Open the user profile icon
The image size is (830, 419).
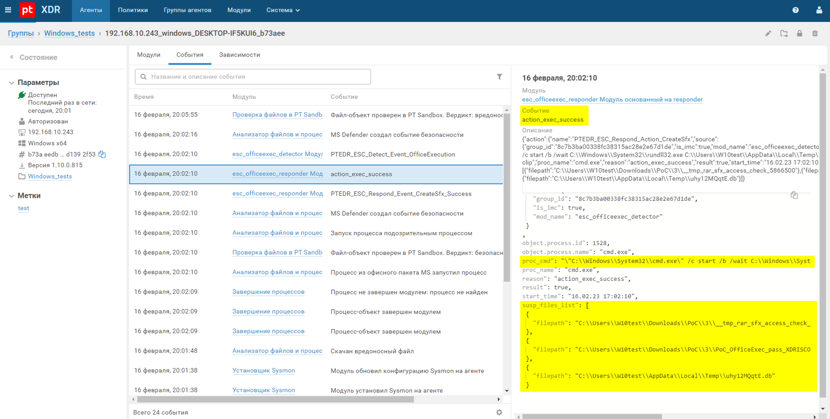pyautogui.click(x=819, y=10)
